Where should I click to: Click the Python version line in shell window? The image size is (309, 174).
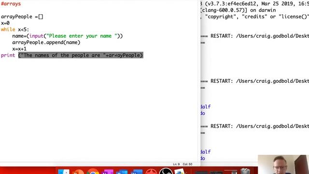[x=255, y=4]
